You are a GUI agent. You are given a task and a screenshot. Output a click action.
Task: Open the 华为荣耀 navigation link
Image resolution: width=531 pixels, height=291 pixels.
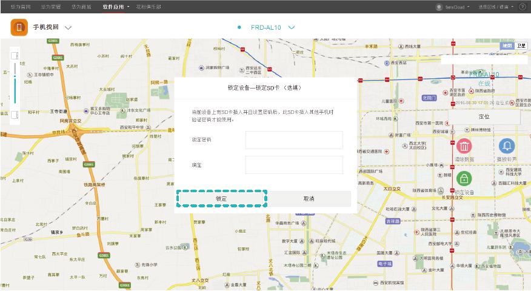point(51,7)
